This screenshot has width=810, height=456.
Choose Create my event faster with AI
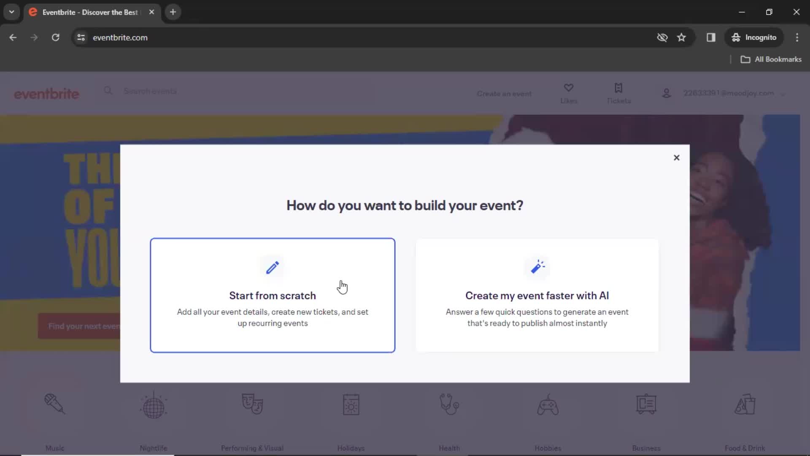(x=537, y=295)
